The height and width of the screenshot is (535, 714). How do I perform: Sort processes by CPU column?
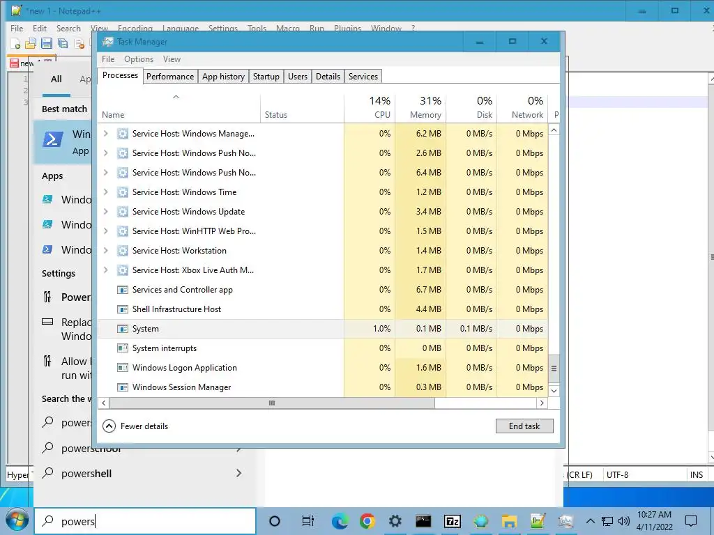pyautogui.click(x=370, y=108)
